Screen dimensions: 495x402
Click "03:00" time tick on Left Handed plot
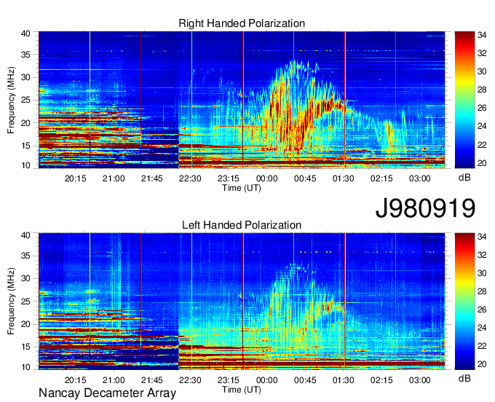pos(419,380)
